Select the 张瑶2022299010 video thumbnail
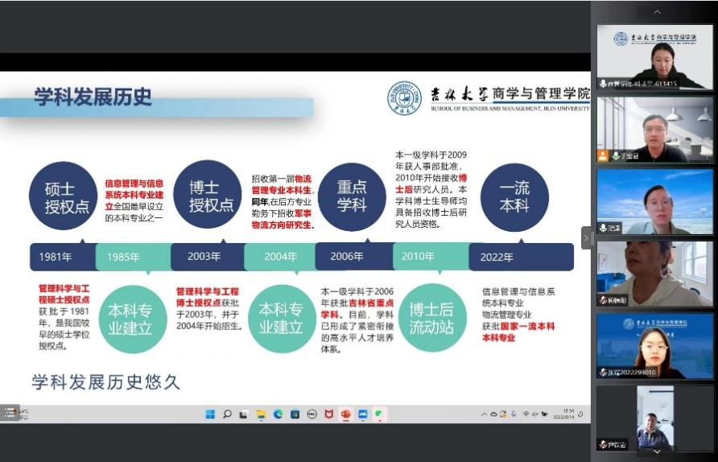 tap(654, 344)
